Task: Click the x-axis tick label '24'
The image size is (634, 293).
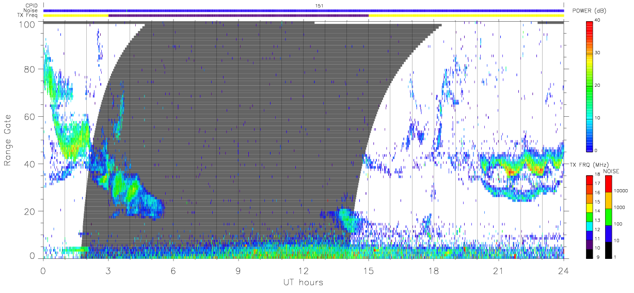Action: (x=563, y=270)
